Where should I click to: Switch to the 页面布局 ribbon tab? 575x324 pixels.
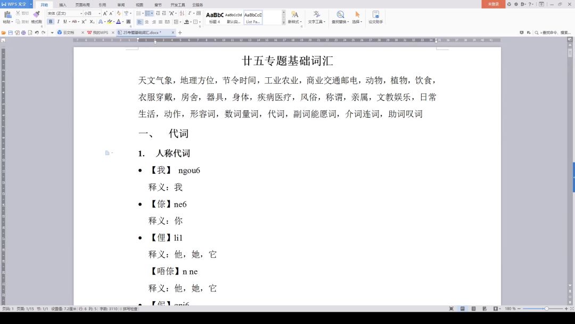(83, 5)
